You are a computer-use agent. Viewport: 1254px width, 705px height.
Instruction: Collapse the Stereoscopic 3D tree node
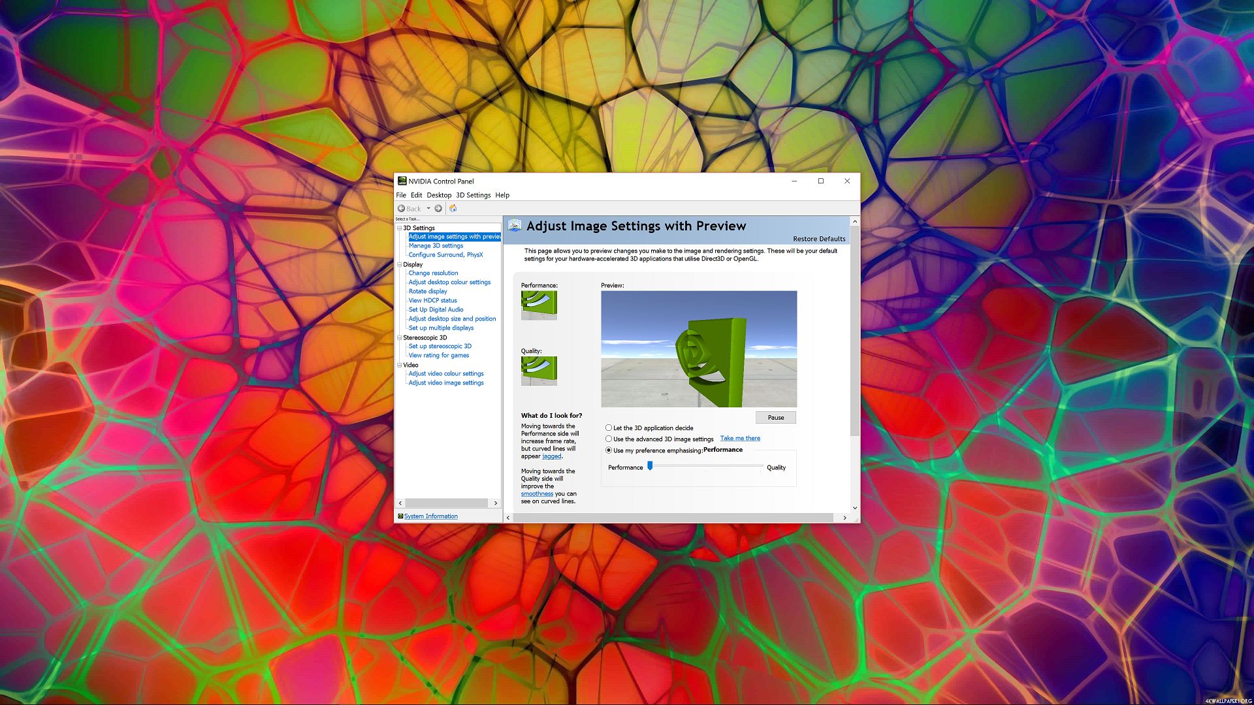tap(400, 337)
